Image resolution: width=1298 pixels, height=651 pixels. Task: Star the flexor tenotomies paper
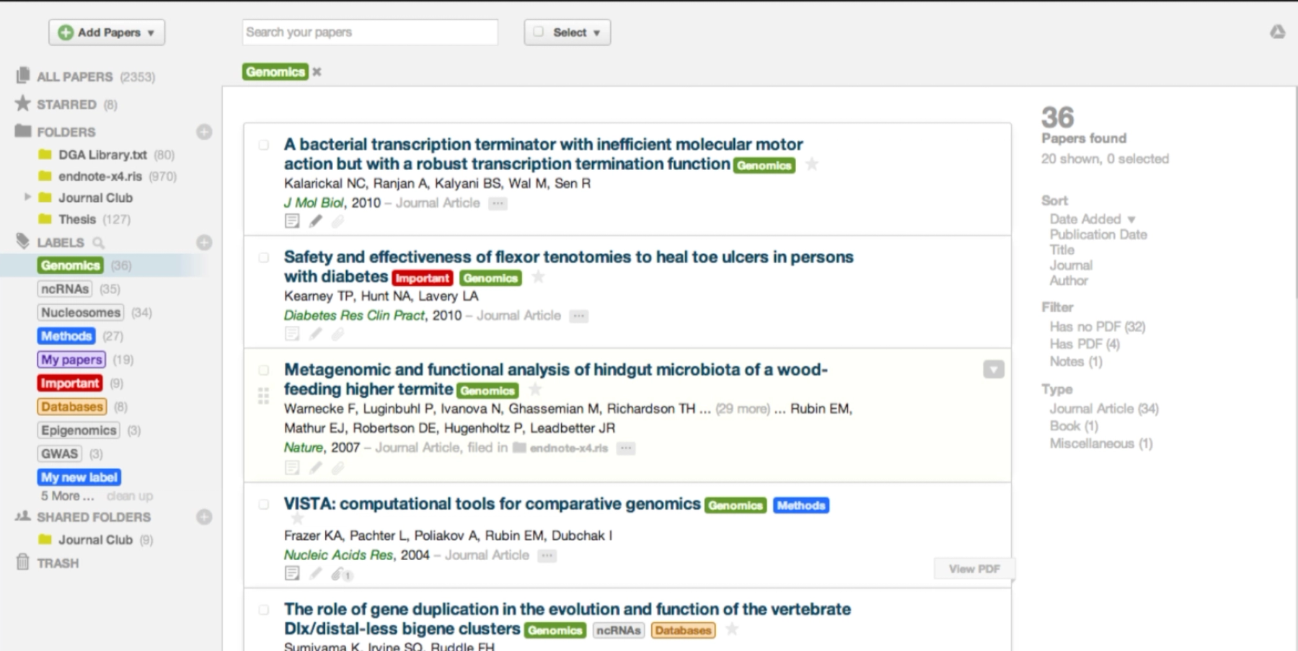[538, 277]
